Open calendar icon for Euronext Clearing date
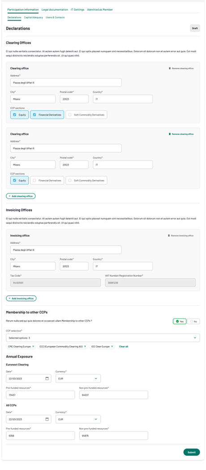The width and height of the screenshot is (206, 470). 47,378
